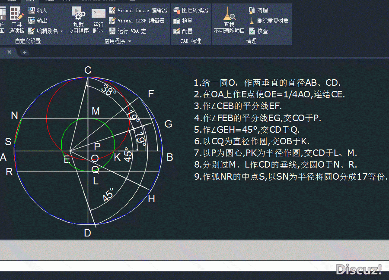Image resolution: width=389 pixels, height=280 pixels.
Task: Click 查找不可清除项目 find non-purgeable items
Action: point(229,20)
